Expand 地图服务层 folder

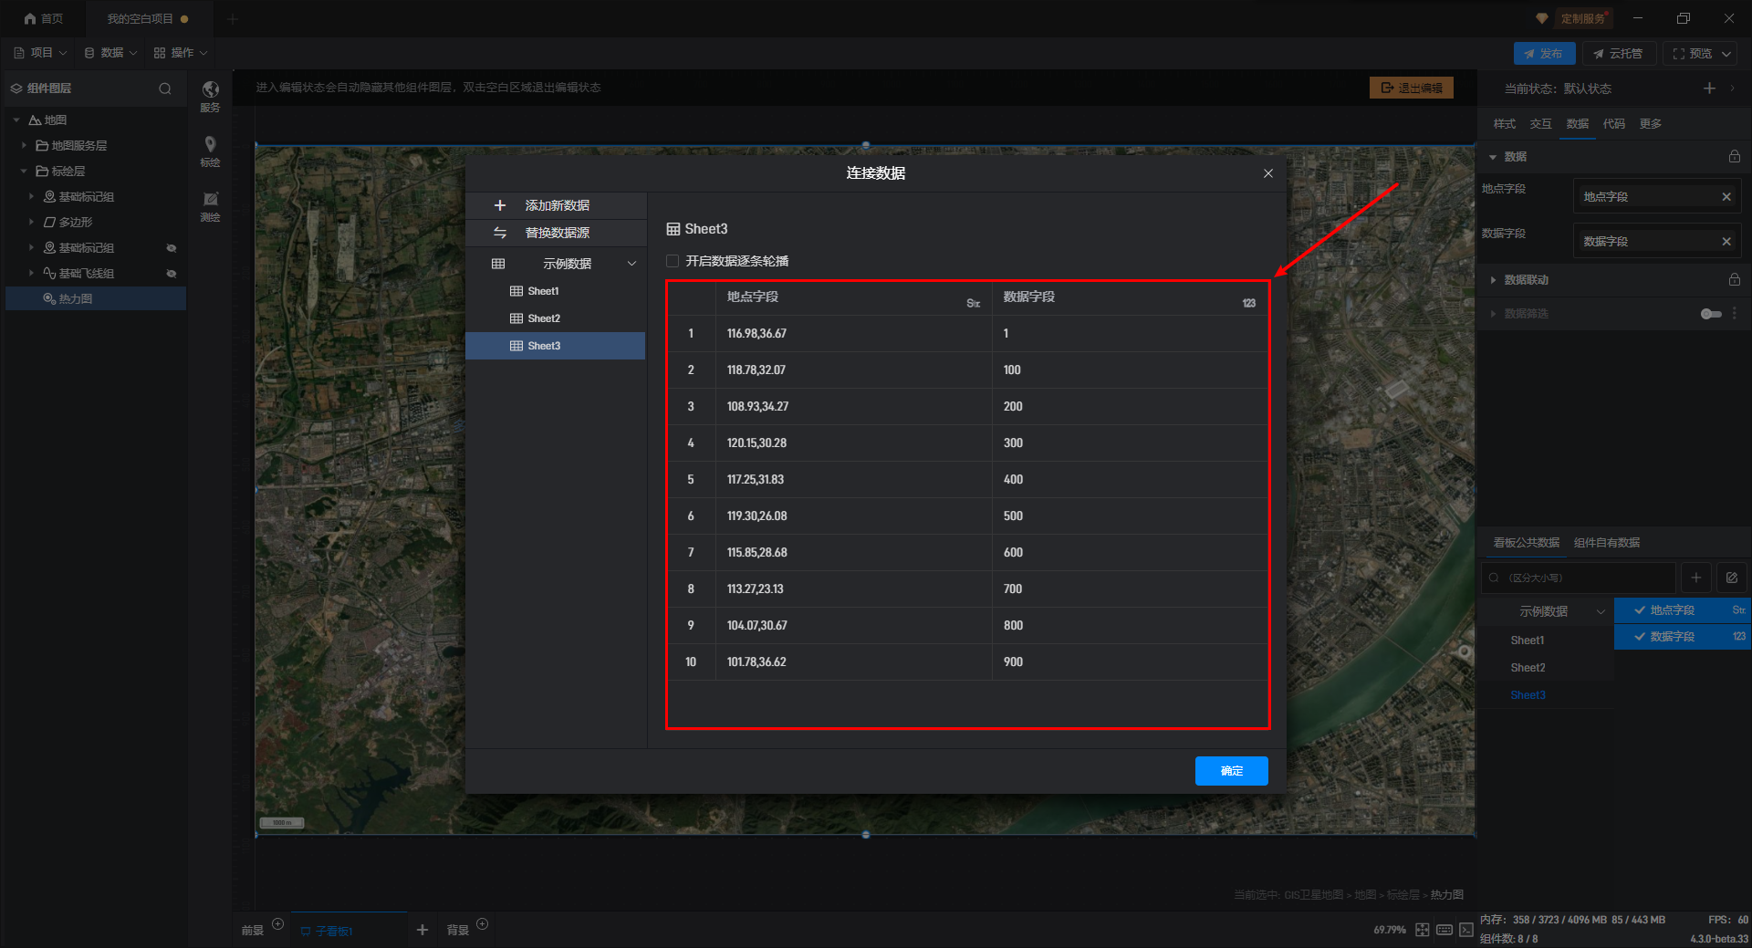pyautogui.click(x=24, y=146)
